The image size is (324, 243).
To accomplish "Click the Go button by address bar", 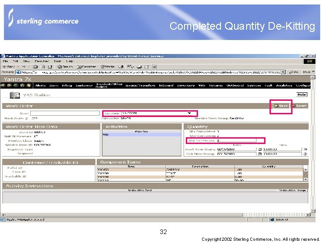I will click(293, 72).
